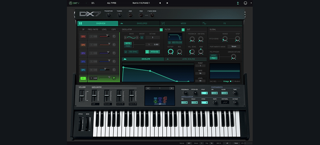Select MONO polyphony mode
Image resolution: width=320 pixels, height=145 pixels.
click(x=214, y=55)
